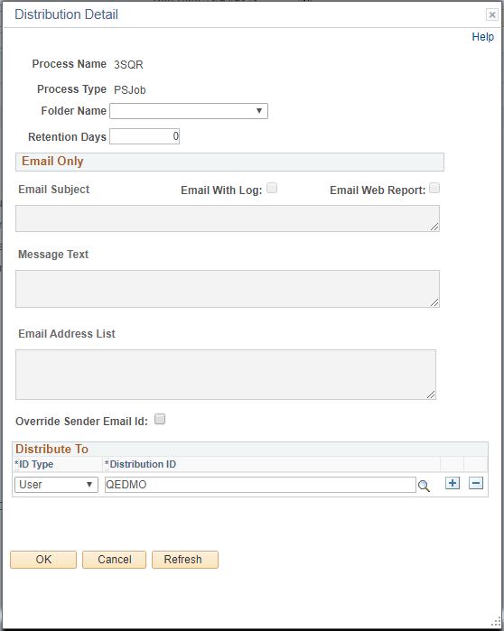504x631 pixels.
Task: Click the Distribution ID lookup magnifier icon
Action: click(x=424, y=486)
